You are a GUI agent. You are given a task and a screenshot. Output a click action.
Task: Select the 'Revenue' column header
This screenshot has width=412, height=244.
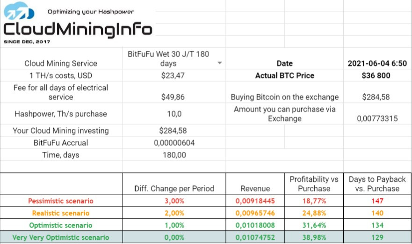coord(255,184)
